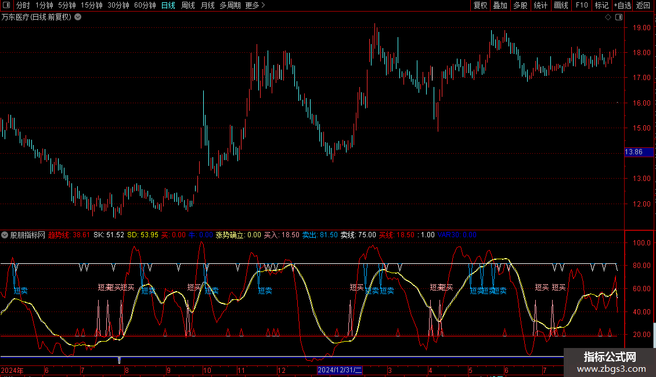This screenshot has height=377, width=656.
Task: Select the 月线 monthly chart tab
Action: click(207, 5)
